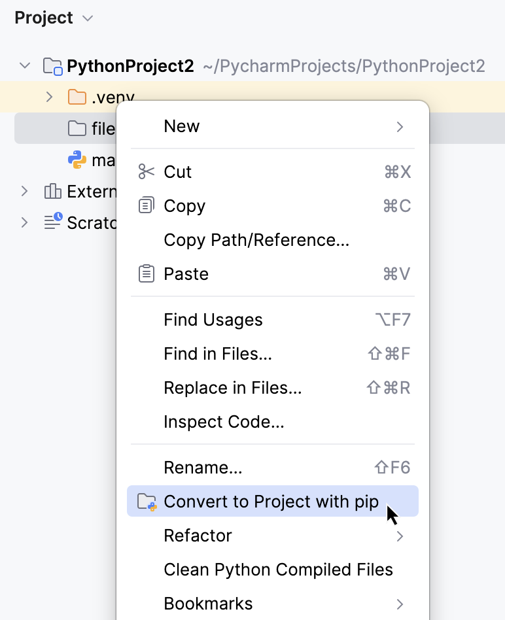Open the Refactor submenu arrow
505x620 pixels.
tap(400, 536)
